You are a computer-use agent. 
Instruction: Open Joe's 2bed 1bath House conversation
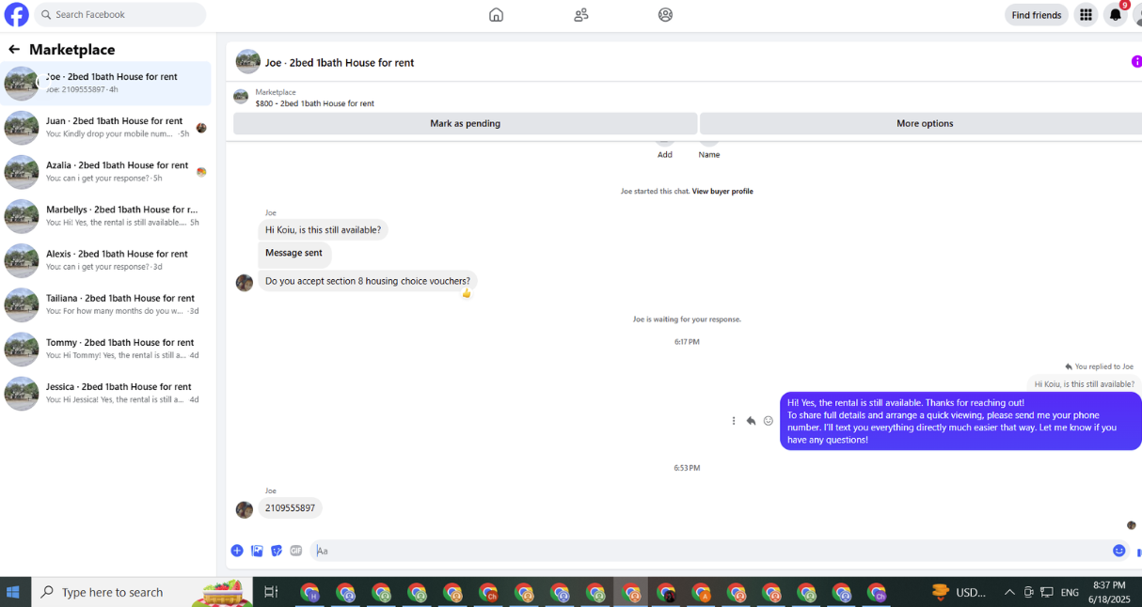point(106,83)
